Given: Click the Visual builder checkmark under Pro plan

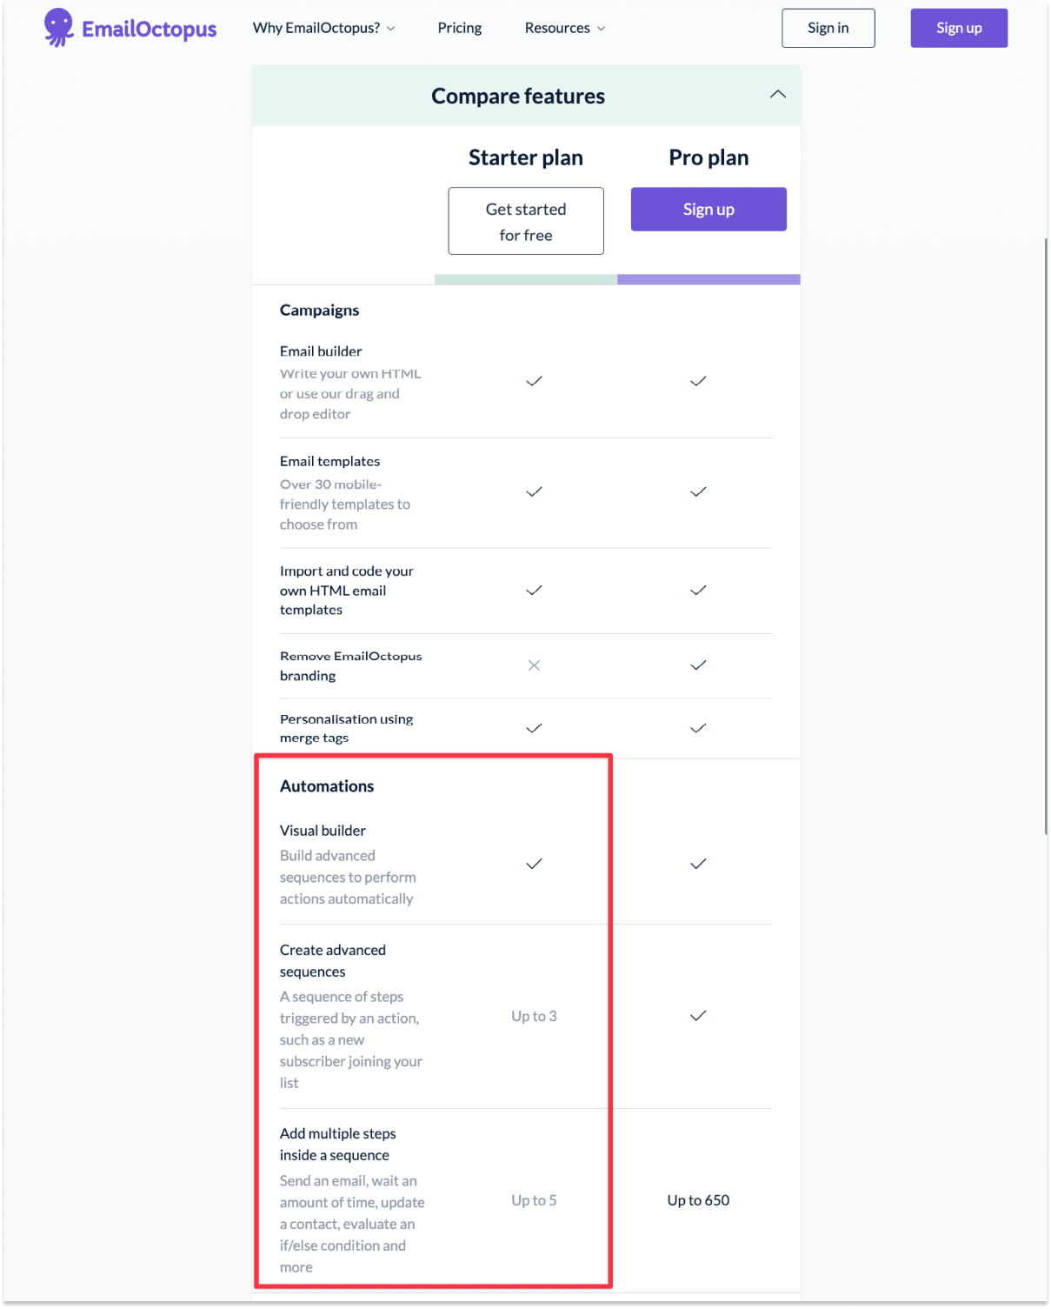Looking at the screenshot, I should (x=697, y=864).
